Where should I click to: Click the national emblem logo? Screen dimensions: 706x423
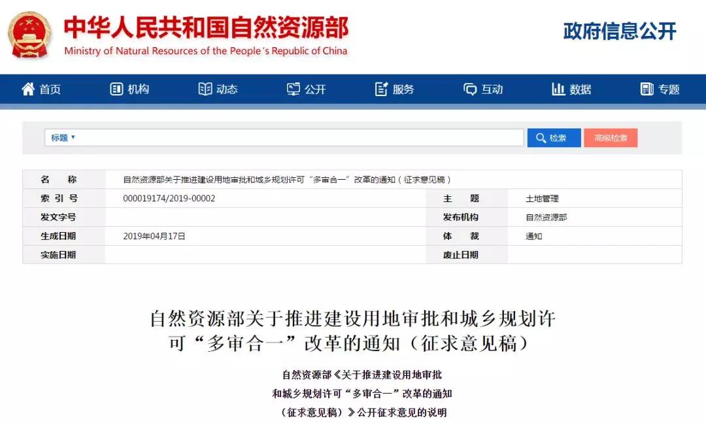[x=29, y=36]
